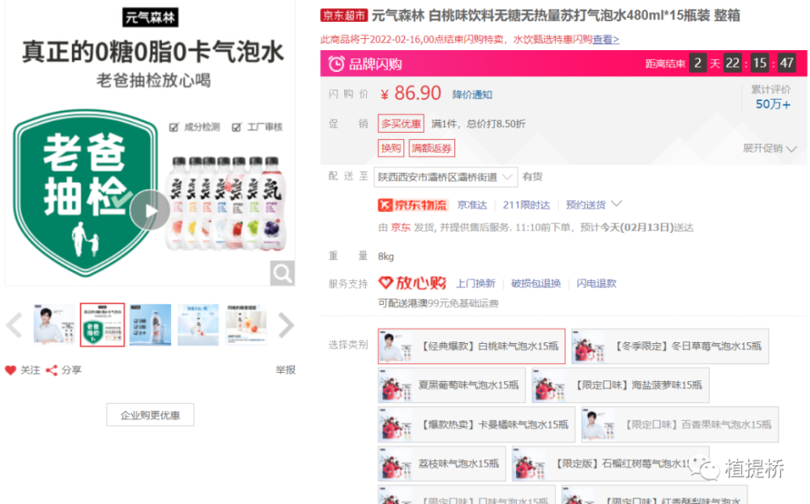Click the 京东 seller link in shipping info
810x504 pixels.
click(x=400, y=227)
